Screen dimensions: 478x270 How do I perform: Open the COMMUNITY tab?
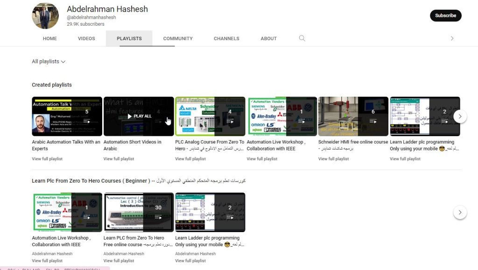[178, 38]
